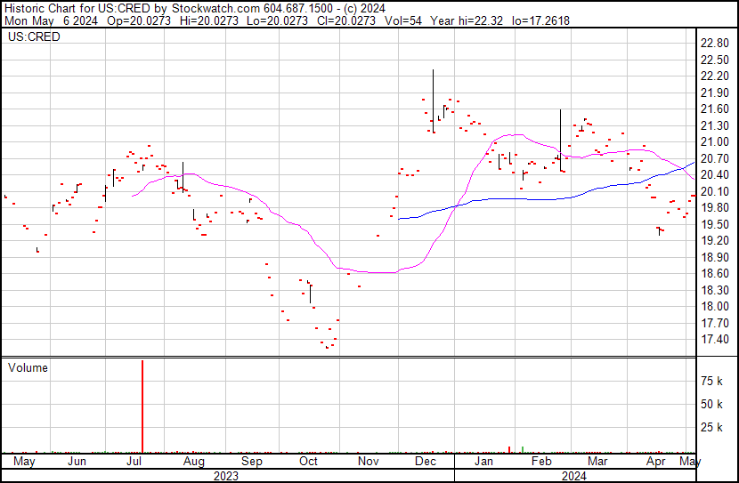This screenshot has width=739, height=483.
Task: Select the 2023 year label on timeline
Action: [x=226, y=476]
